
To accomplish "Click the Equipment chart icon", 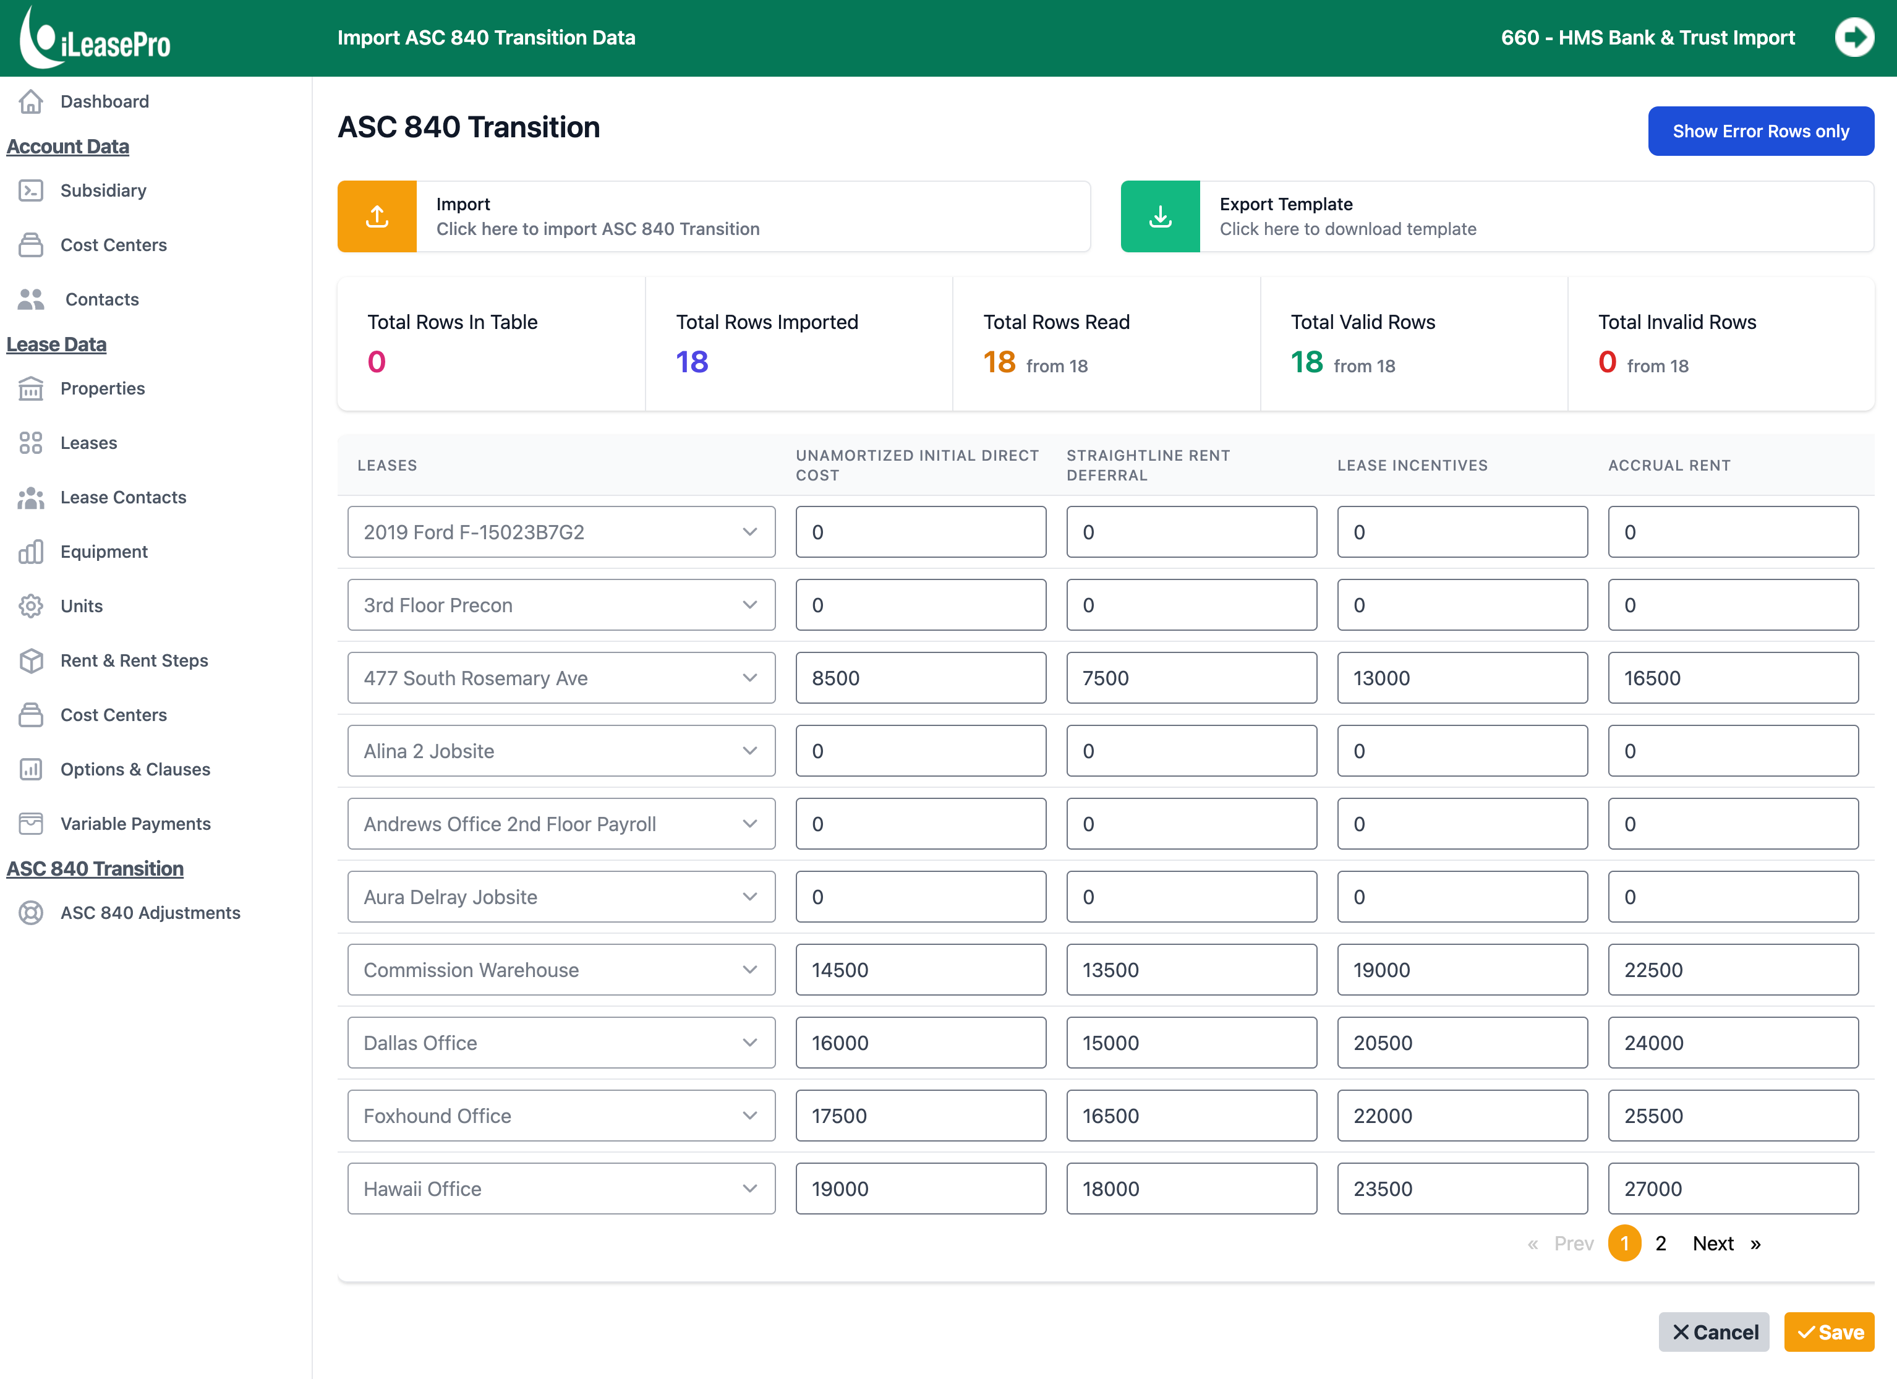I will (31, 552).
